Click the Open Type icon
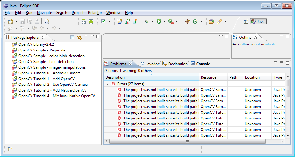 [212, 21]
